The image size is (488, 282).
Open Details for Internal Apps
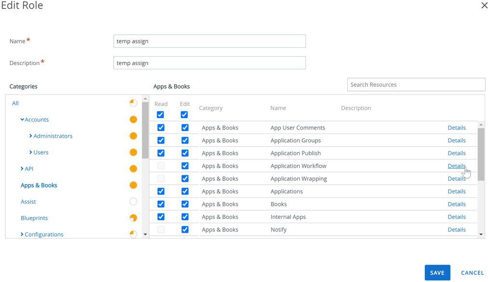point(457,217)
